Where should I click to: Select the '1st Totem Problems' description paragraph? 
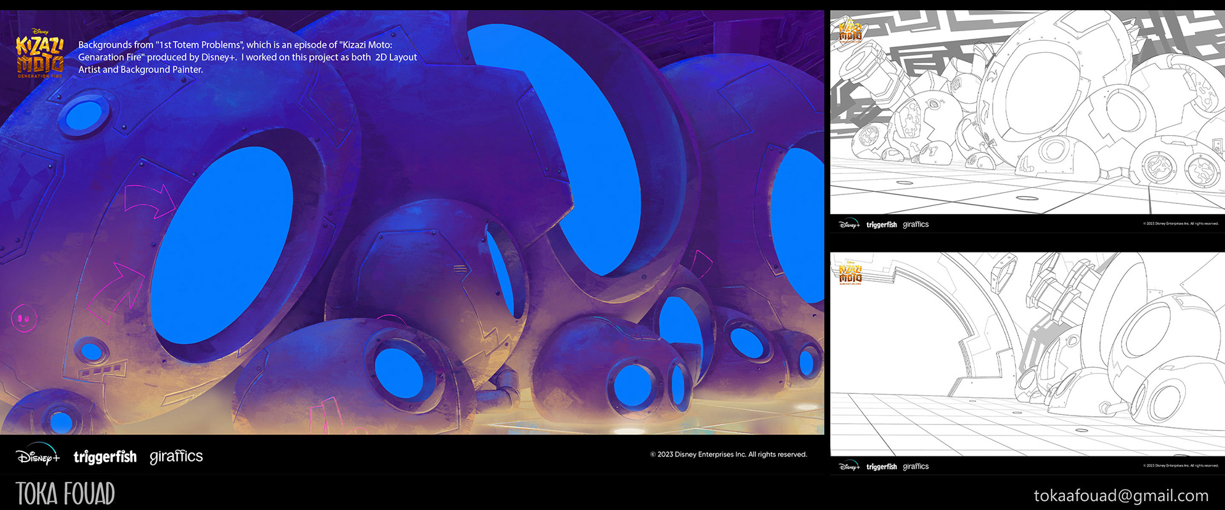[248, 57]
